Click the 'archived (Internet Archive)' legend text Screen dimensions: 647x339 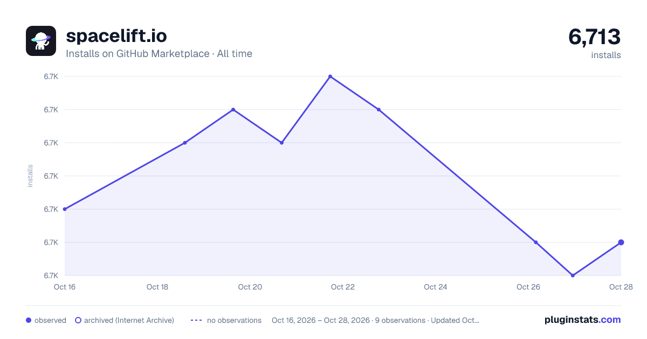129,320
